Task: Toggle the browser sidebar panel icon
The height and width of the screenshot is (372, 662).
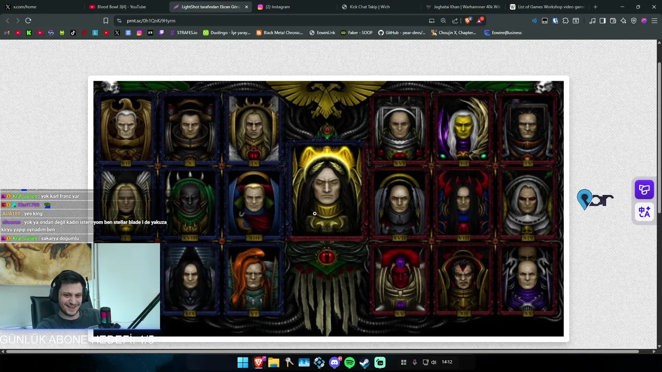Action: pos(603,21)
